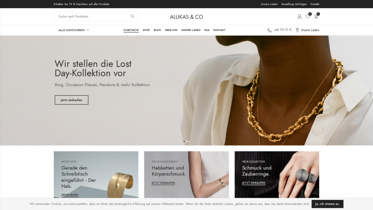Open the Über Uns menu item
This screenshot has width=373, height=210.
[171, 30]
